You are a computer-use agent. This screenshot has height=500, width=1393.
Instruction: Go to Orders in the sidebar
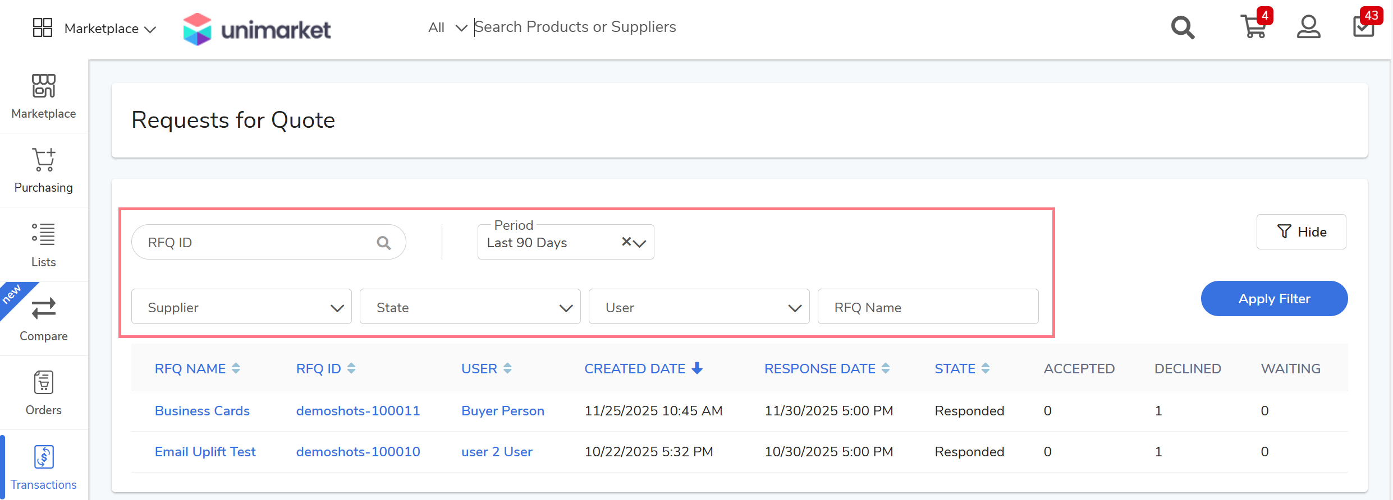coord(44,392)
